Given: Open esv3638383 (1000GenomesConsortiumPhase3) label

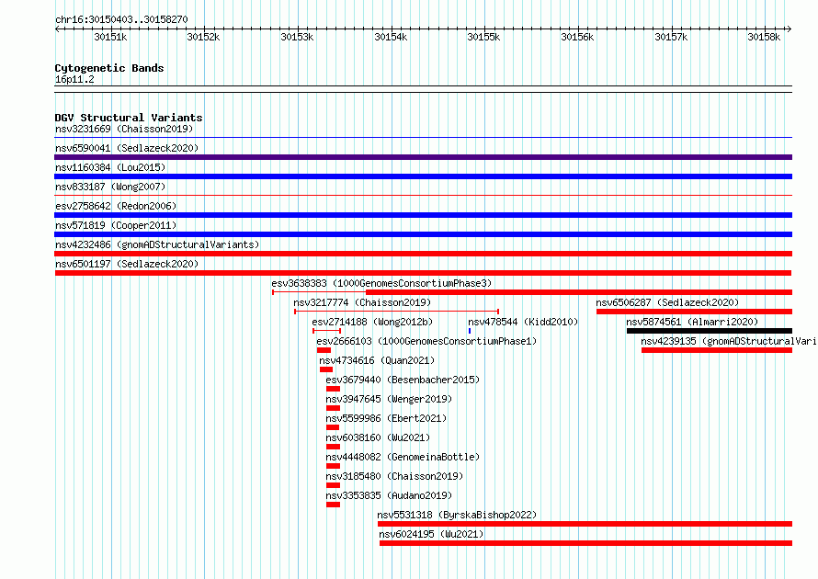Looking at the screenshot, I should pyautogui.click(x=381, y=283).
